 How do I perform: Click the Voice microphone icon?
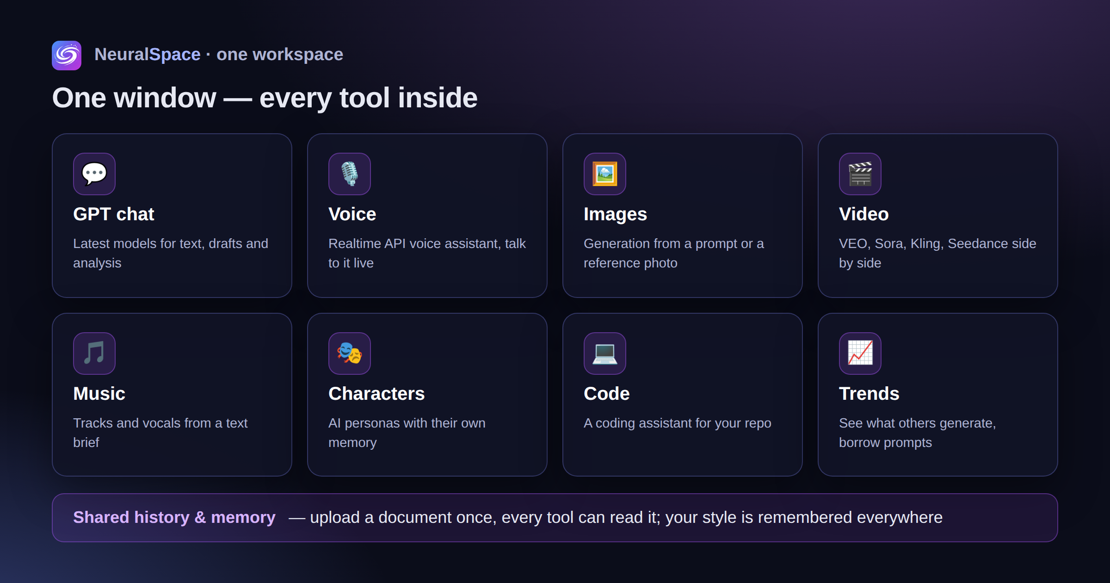[x=350, y=174]
